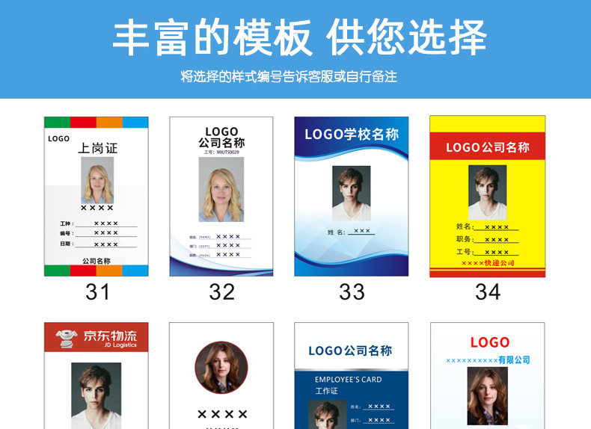Click the 丰富的模板 供您选择 header title
The image size is (591, 429).
[300, 37]
